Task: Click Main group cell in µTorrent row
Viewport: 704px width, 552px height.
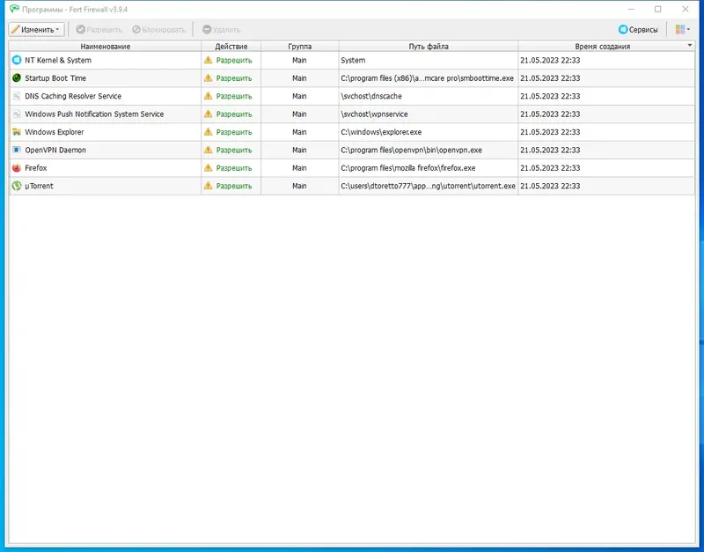Action: [299, 186]
